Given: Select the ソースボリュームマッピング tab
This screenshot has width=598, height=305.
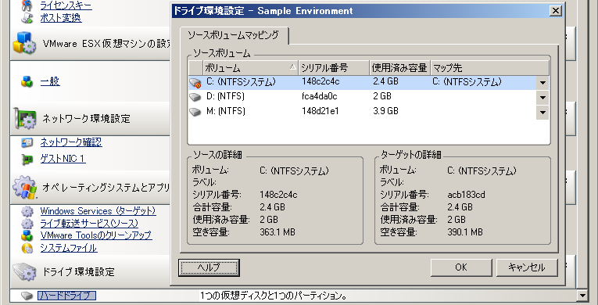Looking at the screenshot, I should pos(234,35).
